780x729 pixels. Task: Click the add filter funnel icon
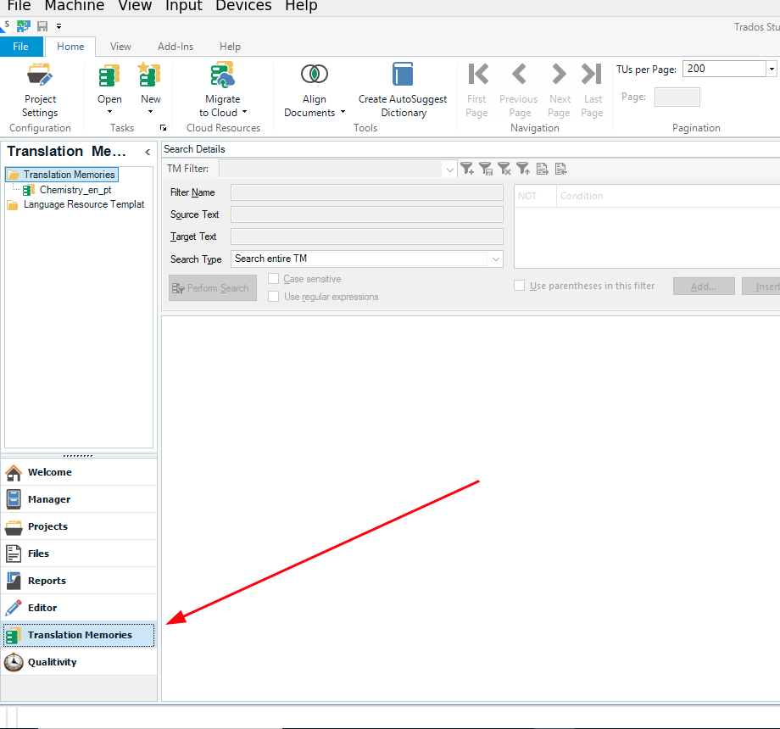click(x=467, y=169)
